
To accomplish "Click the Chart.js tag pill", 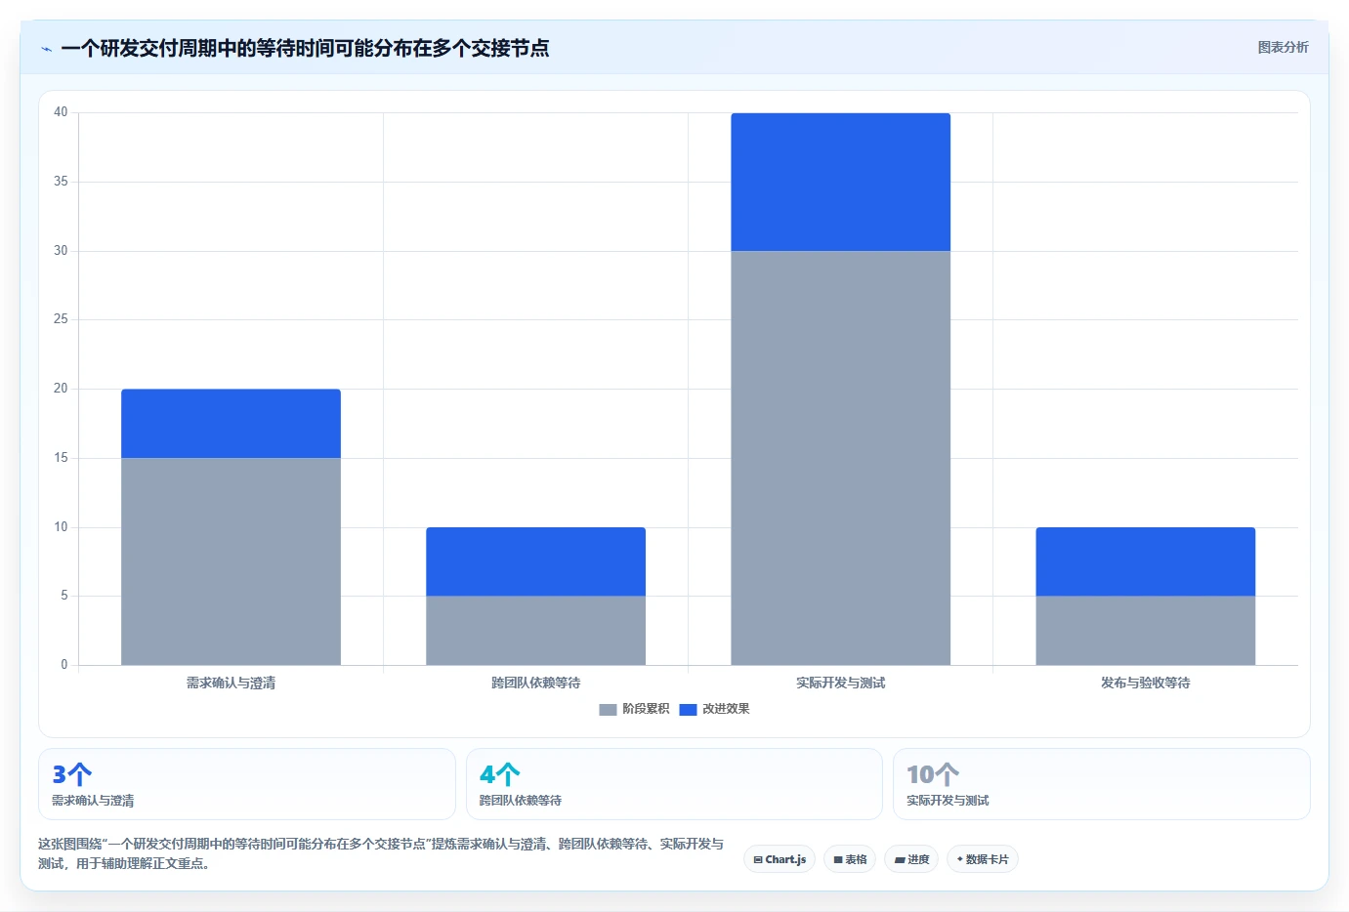I will 780,859.
